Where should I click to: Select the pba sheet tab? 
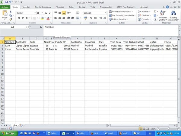point(15,125)
